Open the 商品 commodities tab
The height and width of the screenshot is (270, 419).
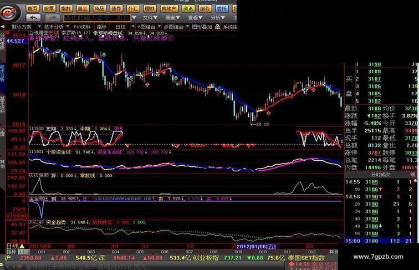(99, 8)
